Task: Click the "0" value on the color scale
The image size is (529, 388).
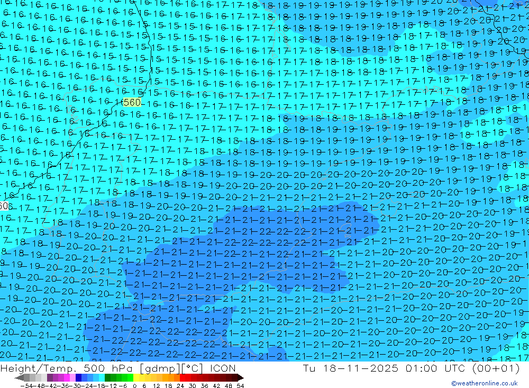Action: click(134, 386)
